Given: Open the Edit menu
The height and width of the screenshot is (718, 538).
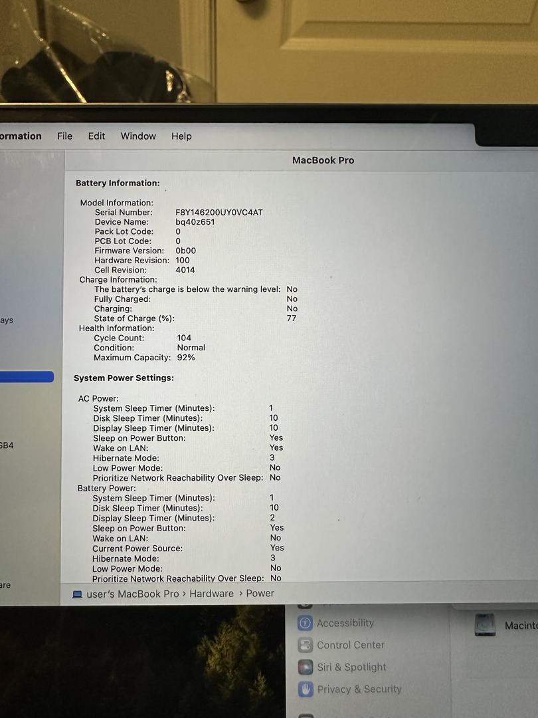Looking at the screenshot, I should coord(96,136).
